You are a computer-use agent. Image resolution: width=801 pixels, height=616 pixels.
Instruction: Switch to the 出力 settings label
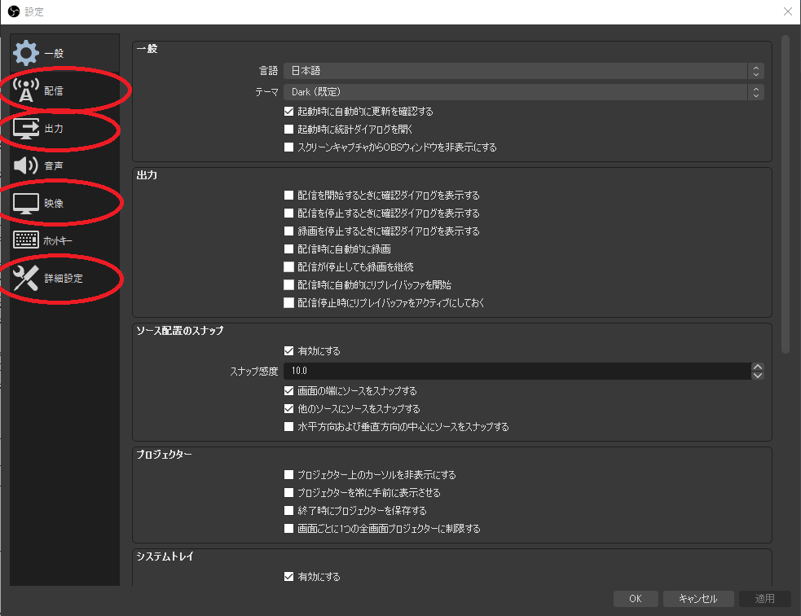[x=54, y=128]
